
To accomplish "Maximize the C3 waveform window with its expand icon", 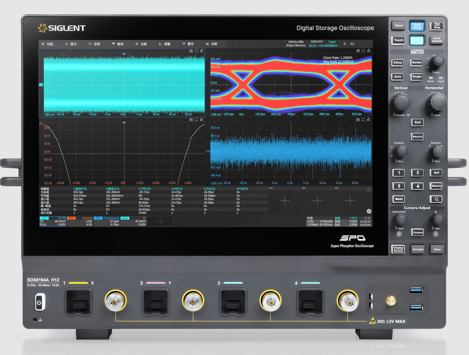I will point(196,51).
